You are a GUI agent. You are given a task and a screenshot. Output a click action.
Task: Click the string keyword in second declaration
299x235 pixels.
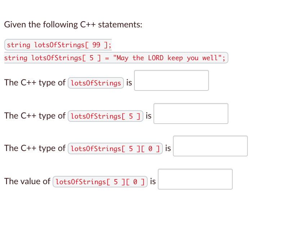click(15, 58)
